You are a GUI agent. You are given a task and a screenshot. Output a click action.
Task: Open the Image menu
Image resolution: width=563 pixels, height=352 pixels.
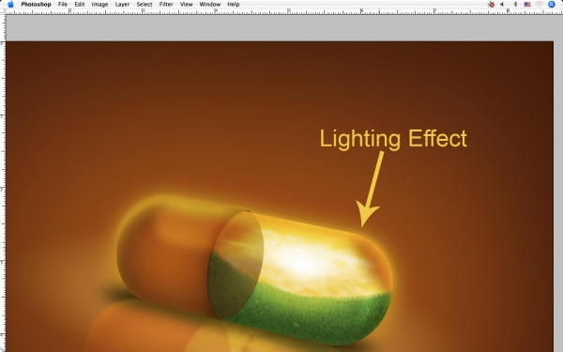click(99, 5)
